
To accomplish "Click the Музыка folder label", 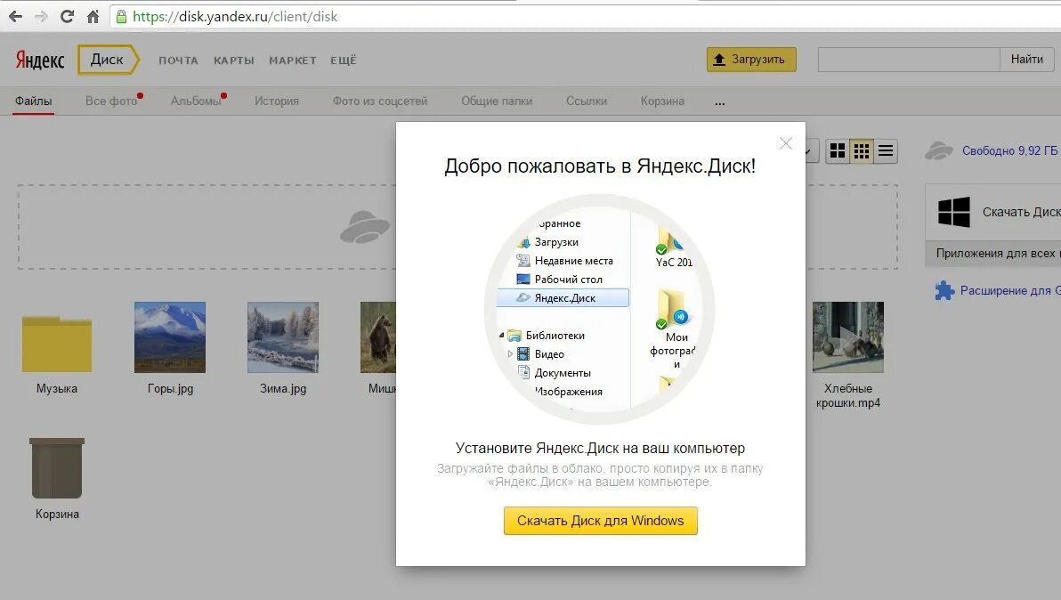I will click(x=57, y=389).
